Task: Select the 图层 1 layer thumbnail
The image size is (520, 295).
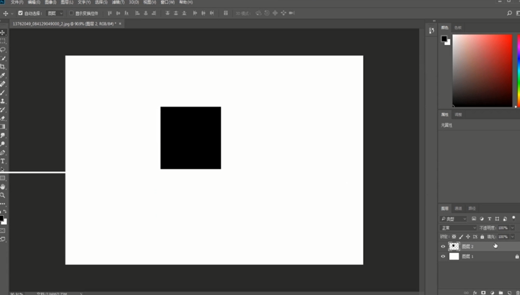Action: pyautogui.click(x=454, y=256)
